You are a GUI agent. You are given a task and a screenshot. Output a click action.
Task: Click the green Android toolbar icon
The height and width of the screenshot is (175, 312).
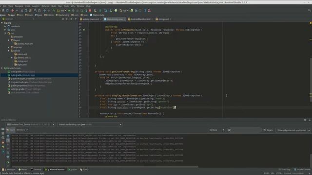tap(116, 10)
